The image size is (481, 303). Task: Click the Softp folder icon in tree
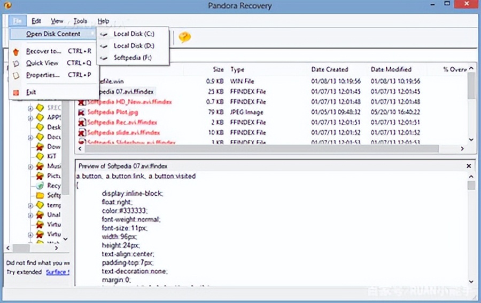click(x=40, y=195)
